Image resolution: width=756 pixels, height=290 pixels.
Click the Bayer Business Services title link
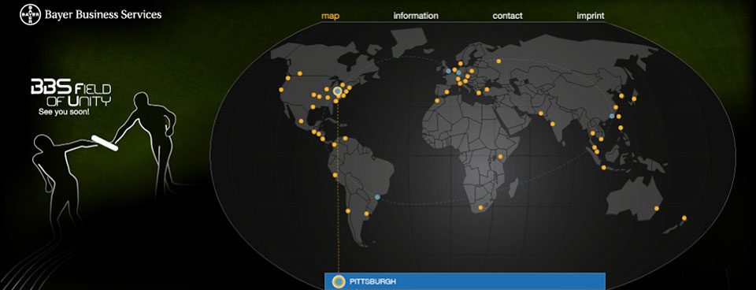[x=103, y=14]
